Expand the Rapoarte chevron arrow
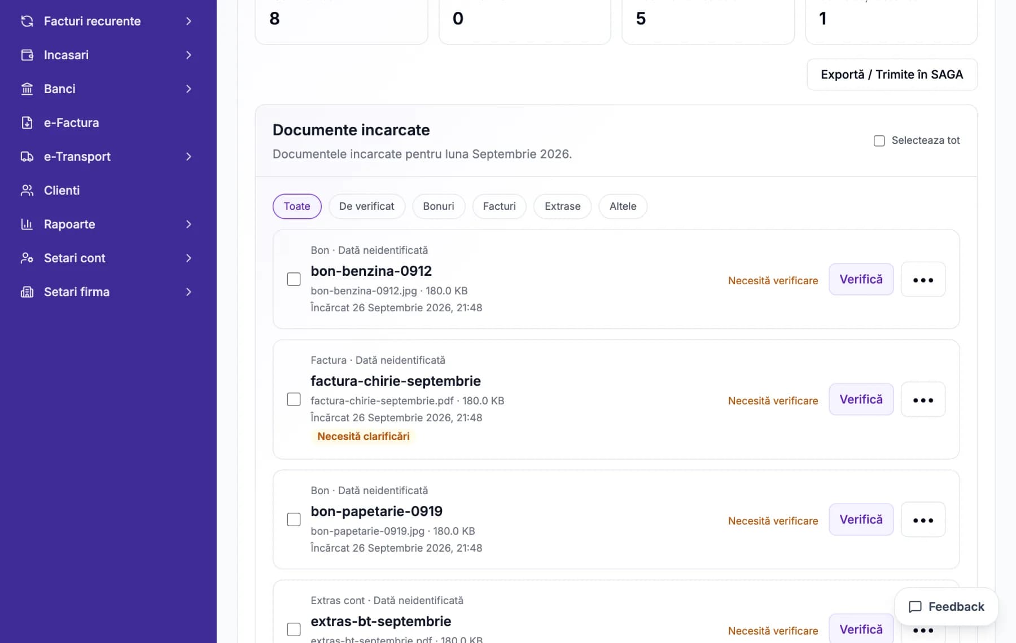The height and width of the screenshot is (643, 1016). pos(189,224)
